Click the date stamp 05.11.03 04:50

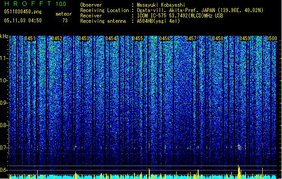(x=23, y=21)
